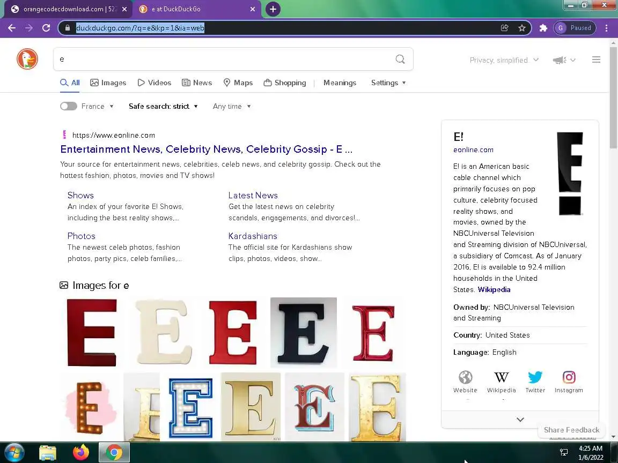Click the browser address bar URL
This screenshot has height=463, width=618.
pyautogui.click(x=140, y=28)
